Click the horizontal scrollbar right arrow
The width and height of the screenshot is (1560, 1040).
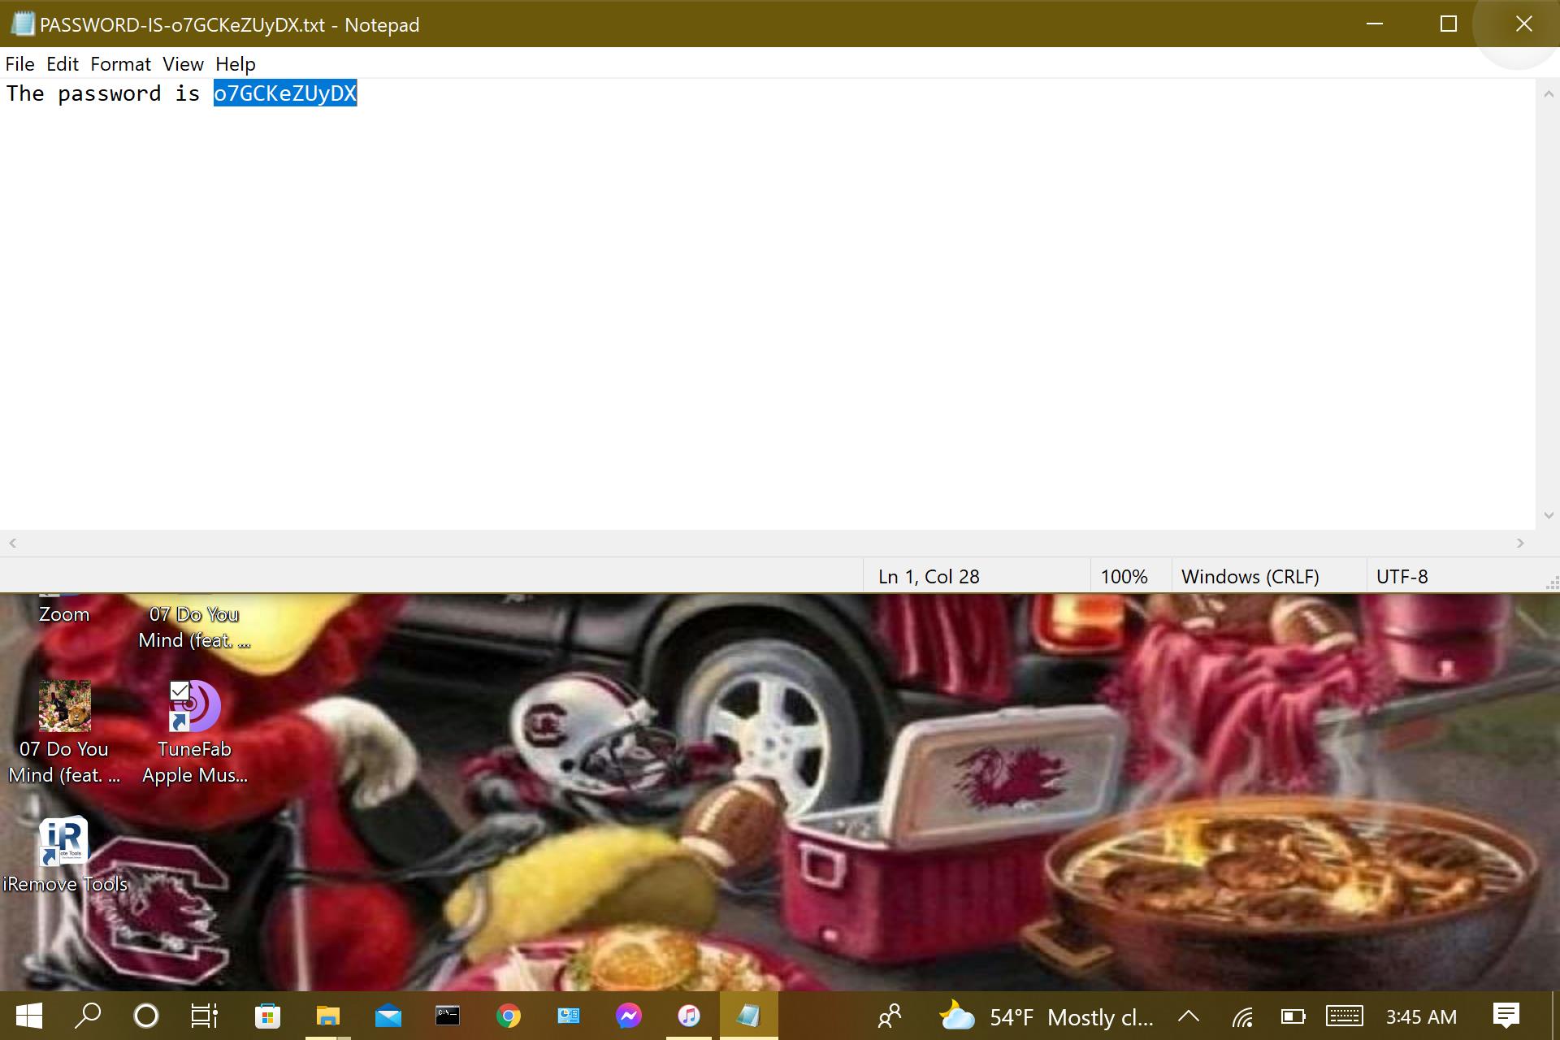[x=1520, y=543]
